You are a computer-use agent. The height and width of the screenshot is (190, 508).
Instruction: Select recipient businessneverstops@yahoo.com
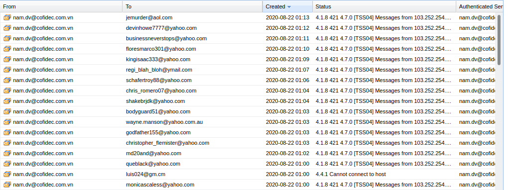166,38
